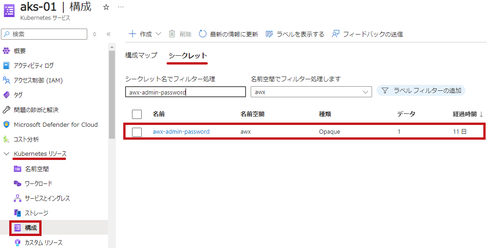Click the 11 日 age cell

pyautogui.click(x=460, y=132)
